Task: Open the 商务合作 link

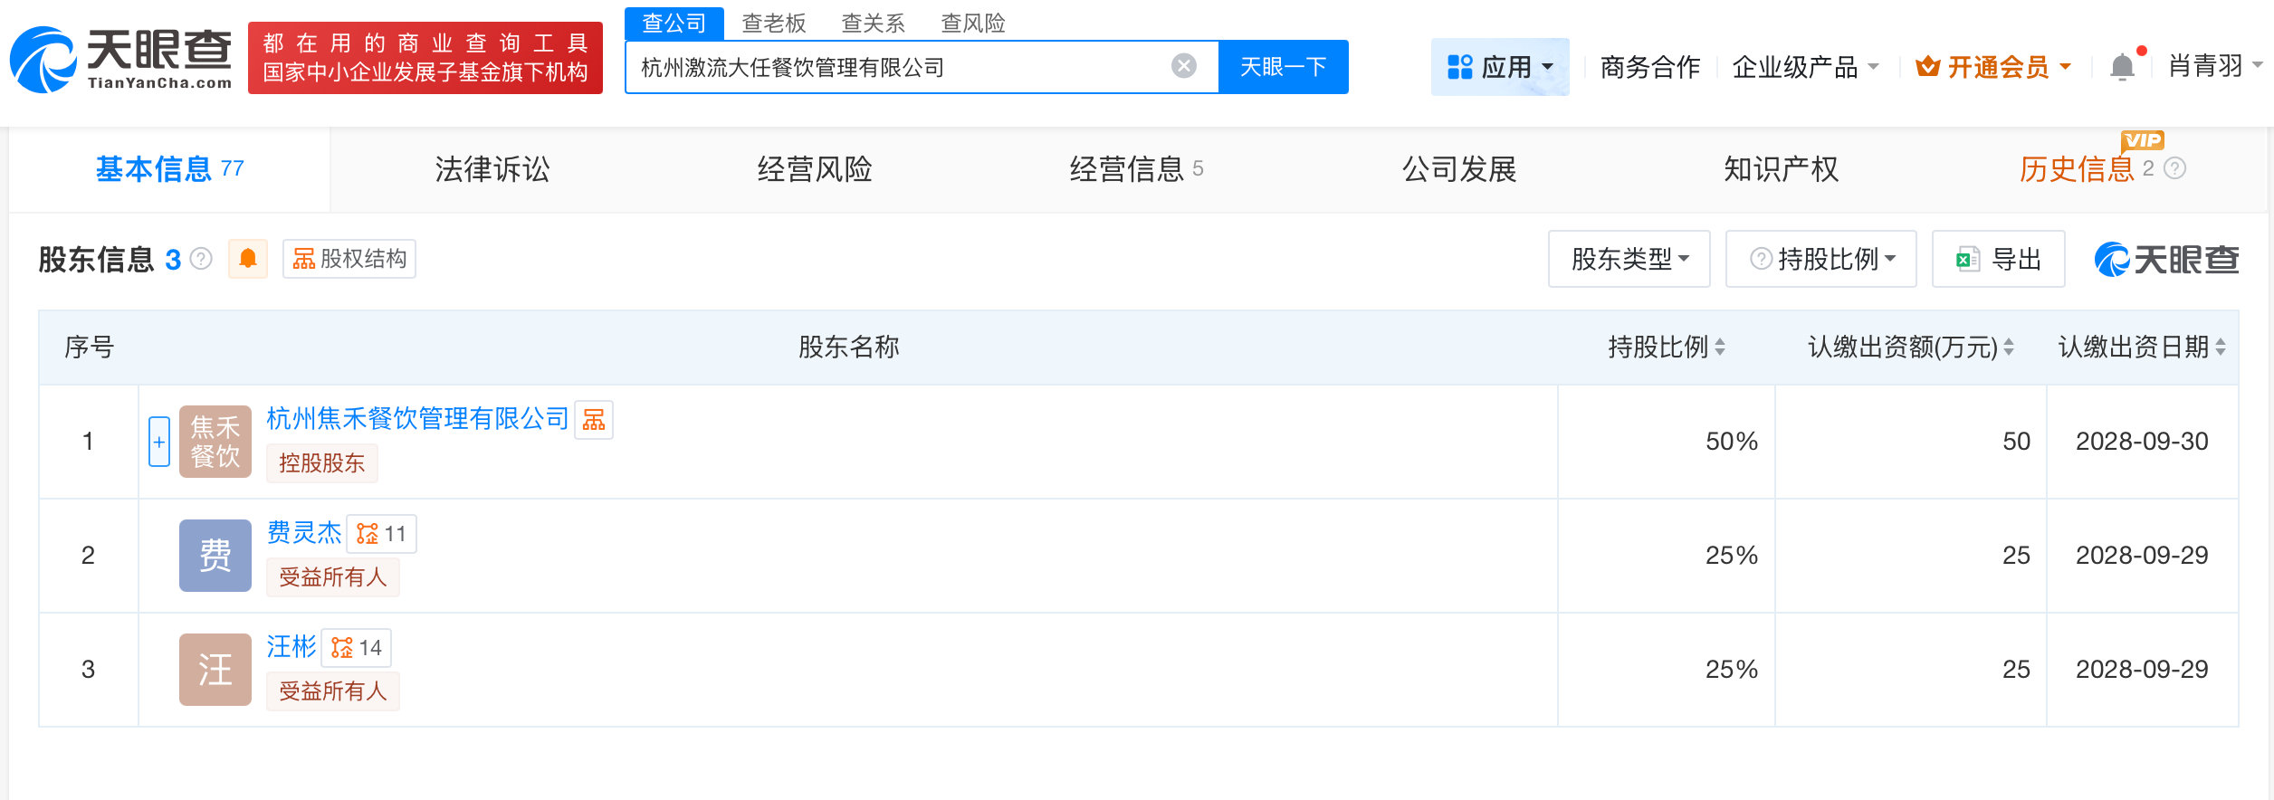Action: click(x=1649, y=67)
